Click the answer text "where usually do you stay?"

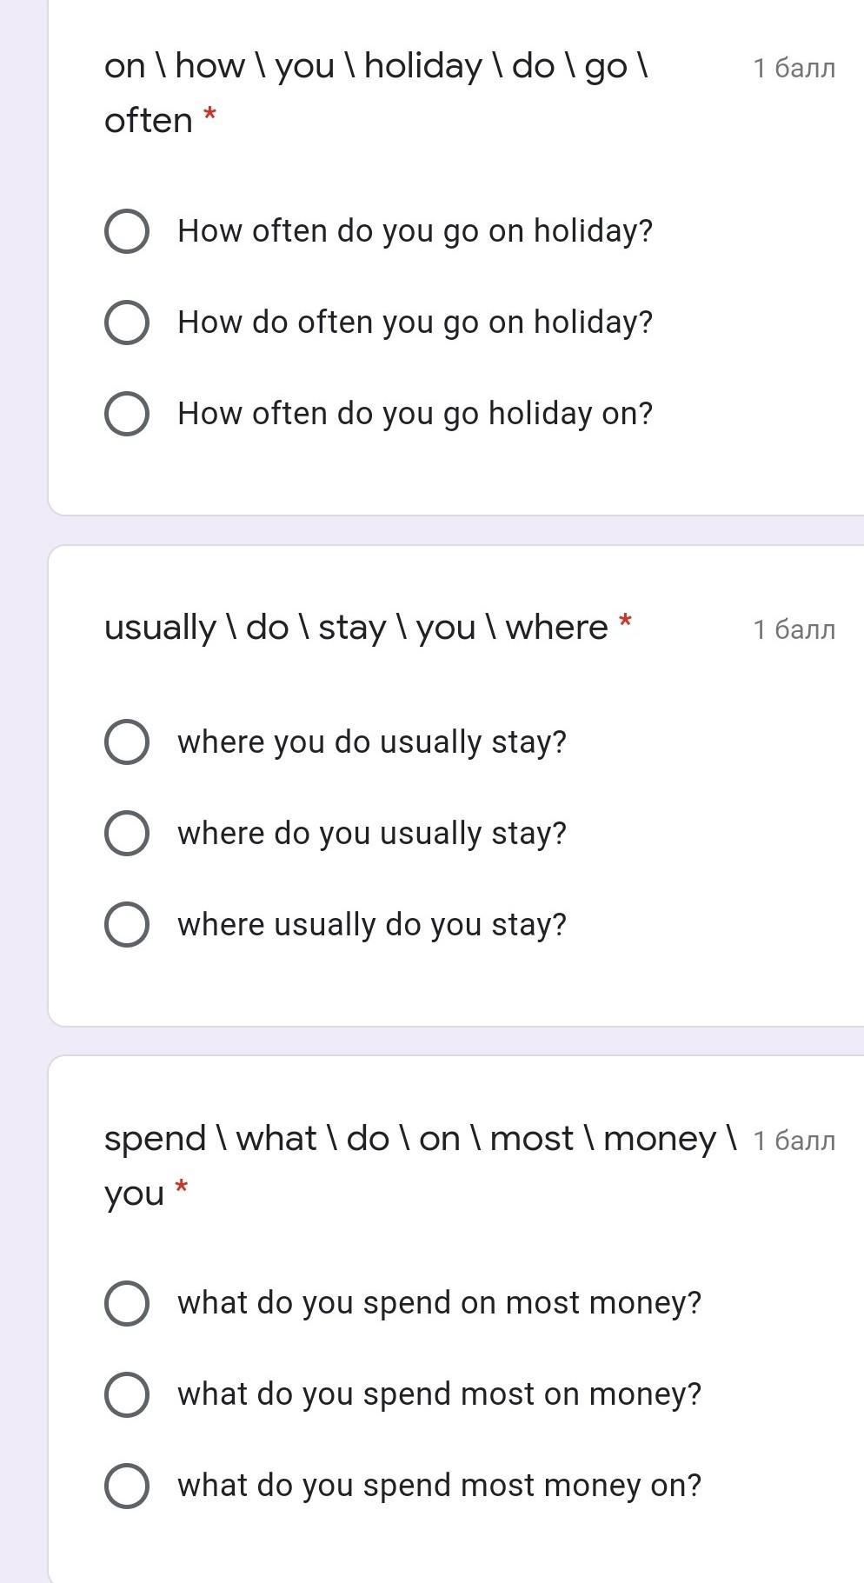[x=371, y=924]
